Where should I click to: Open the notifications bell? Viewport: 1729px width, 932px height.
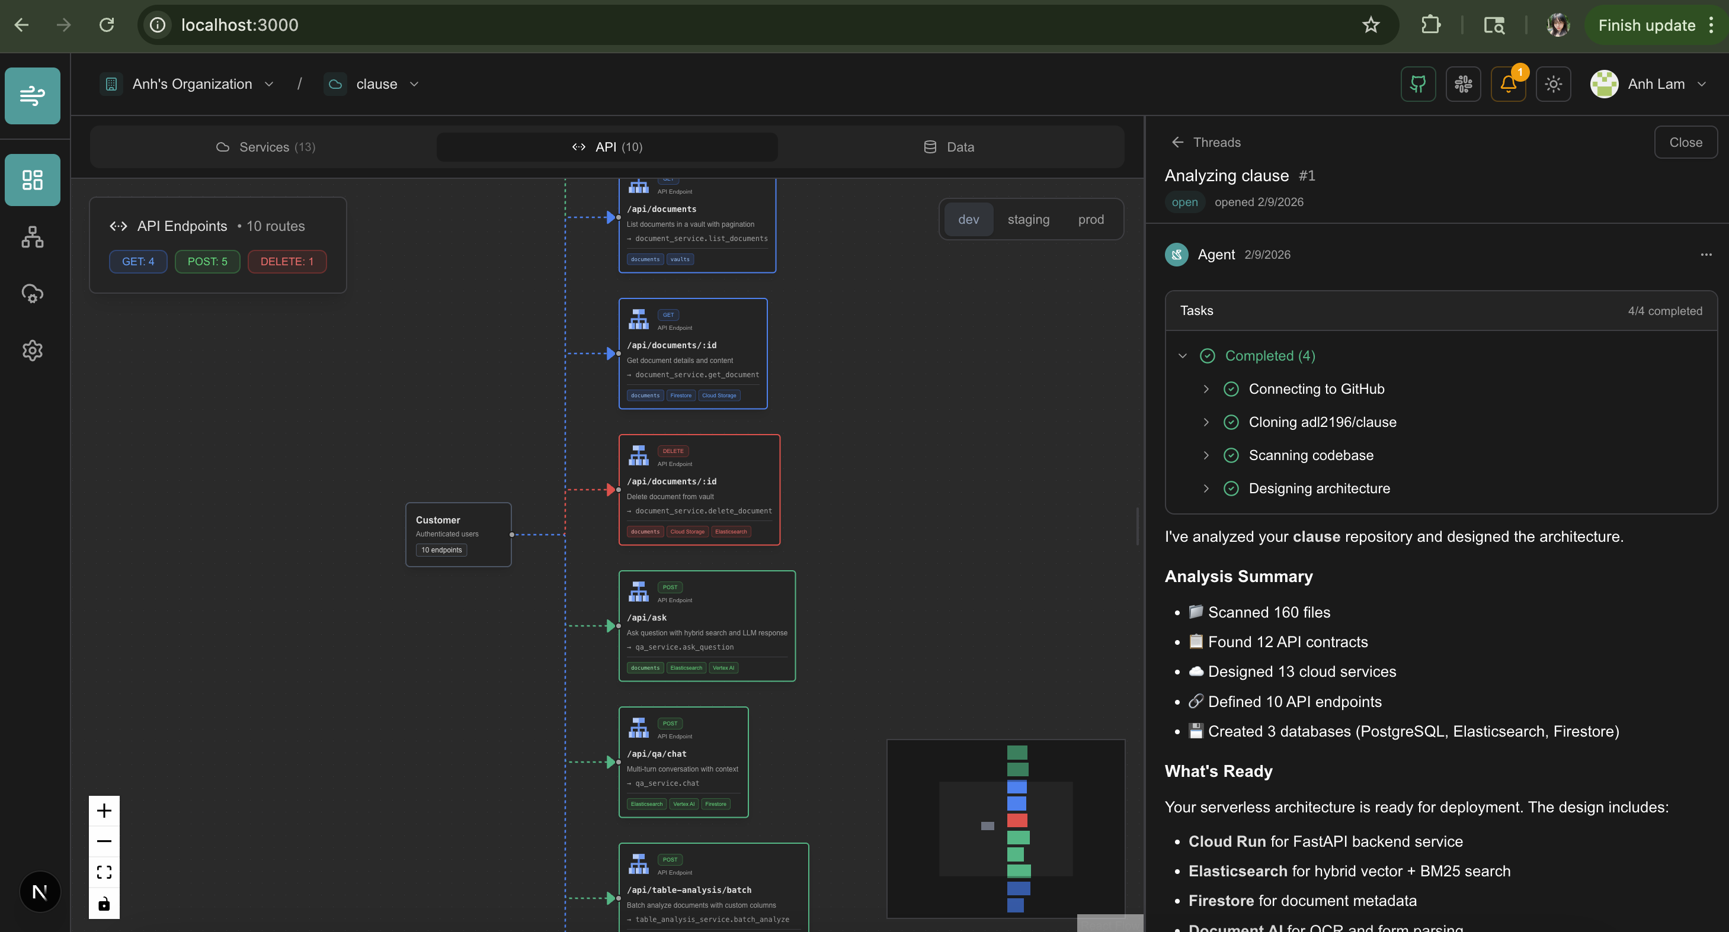1507,84
